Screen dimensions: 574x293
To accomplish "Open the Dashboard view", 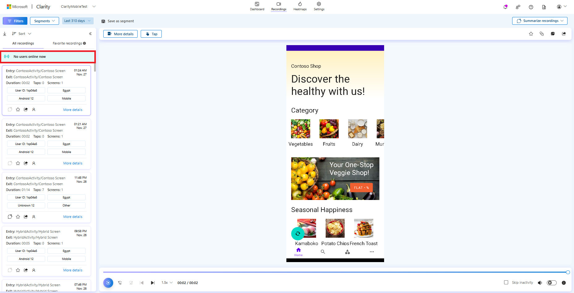I will tap(257, 6).
